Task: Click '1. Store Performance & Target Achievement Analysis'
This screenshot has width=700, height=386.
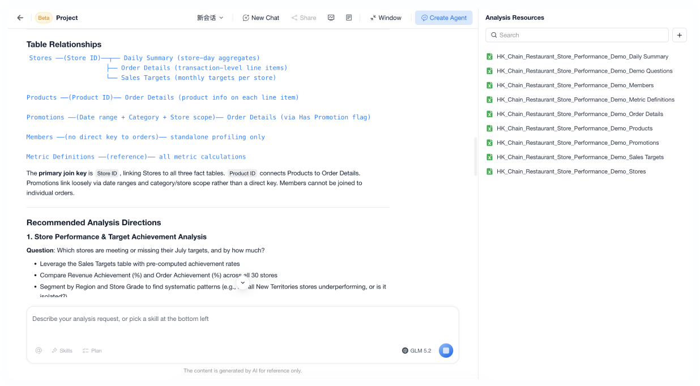Action: pos(117,237)
